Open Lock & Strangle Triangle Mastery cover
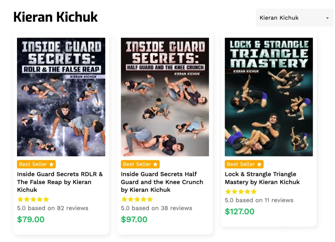The image size is (335, 242). tap(269, 97)
